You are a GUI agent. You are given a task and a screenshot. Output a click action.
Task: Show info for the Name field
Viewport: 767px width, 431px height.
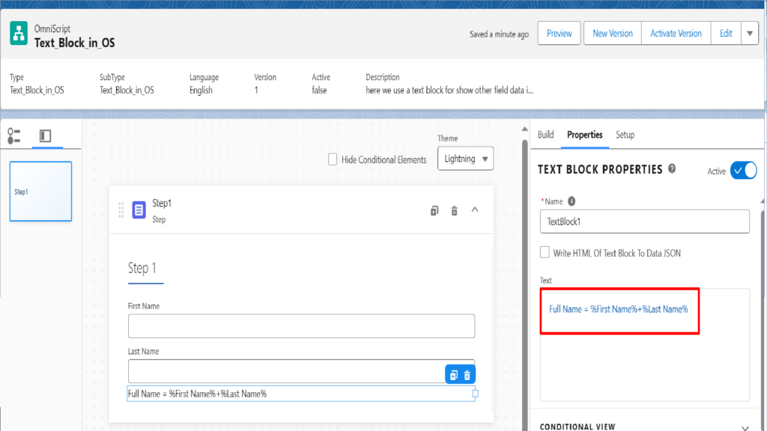572,201
